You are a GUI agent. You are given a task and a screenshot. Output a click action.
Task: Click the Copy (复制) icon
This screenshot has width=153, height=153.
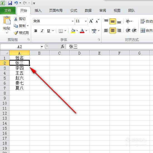[x=16, y=26]
